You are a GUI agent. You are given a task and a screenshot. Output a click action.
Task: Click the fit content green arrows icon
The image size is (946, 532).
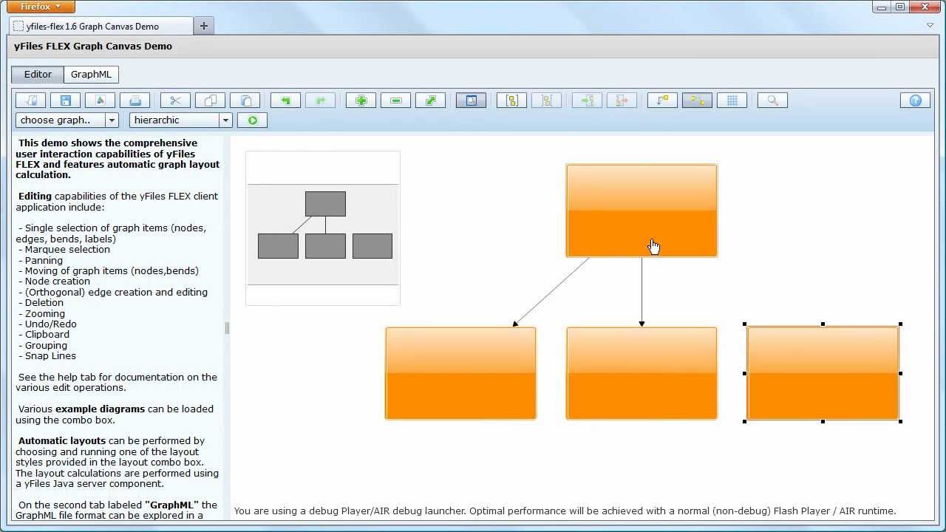coord(430,100)
